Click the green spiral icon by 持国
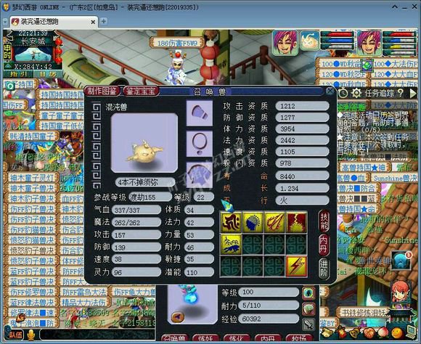 10,86
